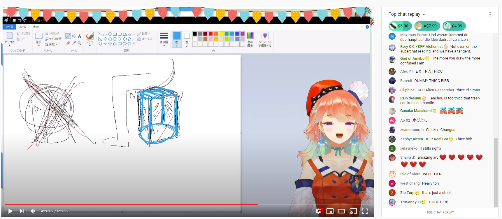Select the Fill bucket tool
502x219 pixels.
click(x=74, y=36)
